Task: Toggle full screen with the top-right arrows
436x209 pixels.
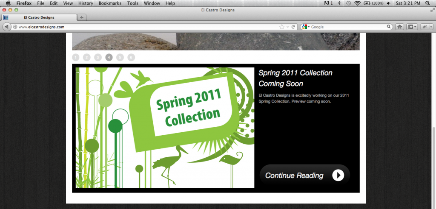Action: click(432, 10)
